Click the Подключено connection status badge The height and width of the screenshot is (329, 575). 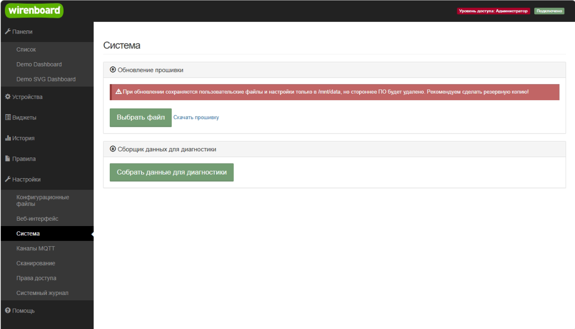[549, 11]
